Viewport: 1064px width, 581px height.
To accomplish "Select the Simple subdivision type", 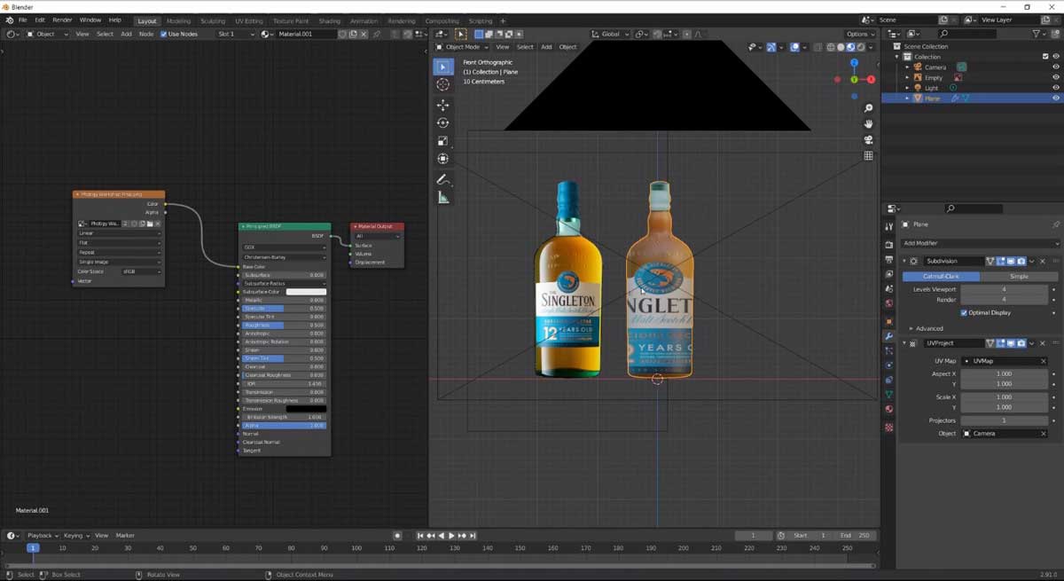I will pyautogui.click(x=1020, y=276).
